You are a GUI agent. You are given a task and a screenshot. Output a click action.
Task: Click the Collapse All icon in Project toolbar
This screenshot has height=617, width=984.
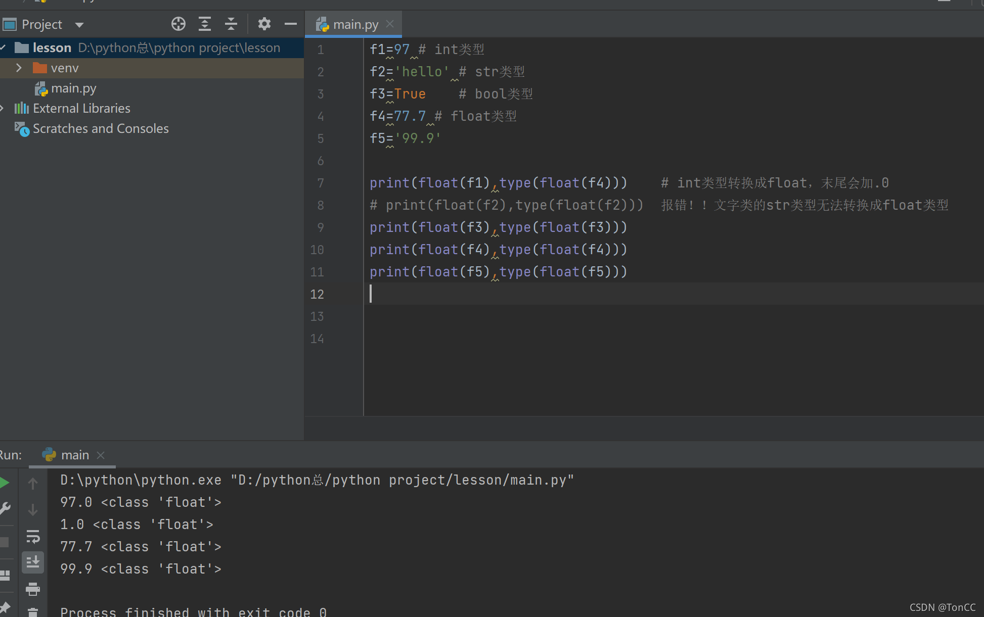click(x=231, y=24)
